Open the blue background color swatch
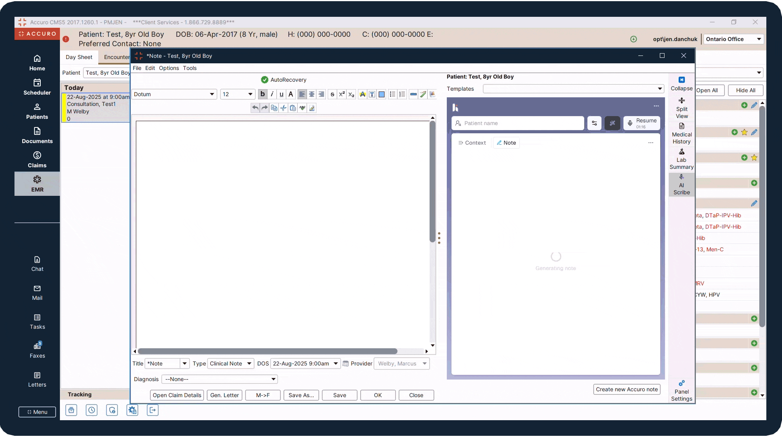 click(x=381, y=94)
